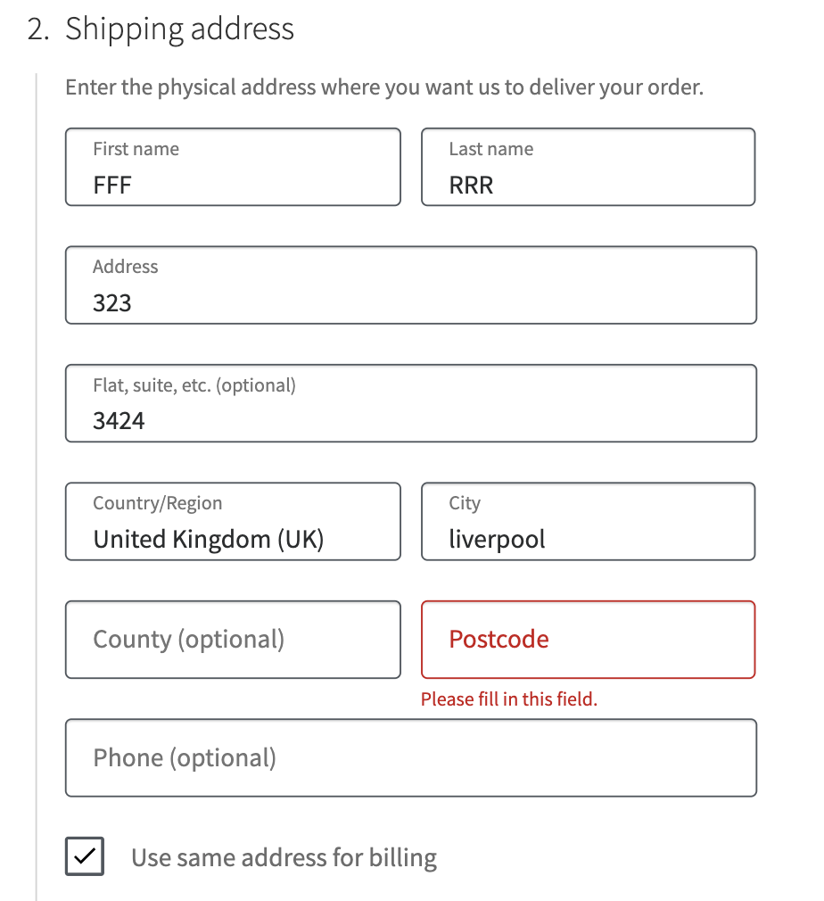Screen dimensions: 824x901
Task: Click the City field label
Action: pyautogui.click(x=465, y=502)
